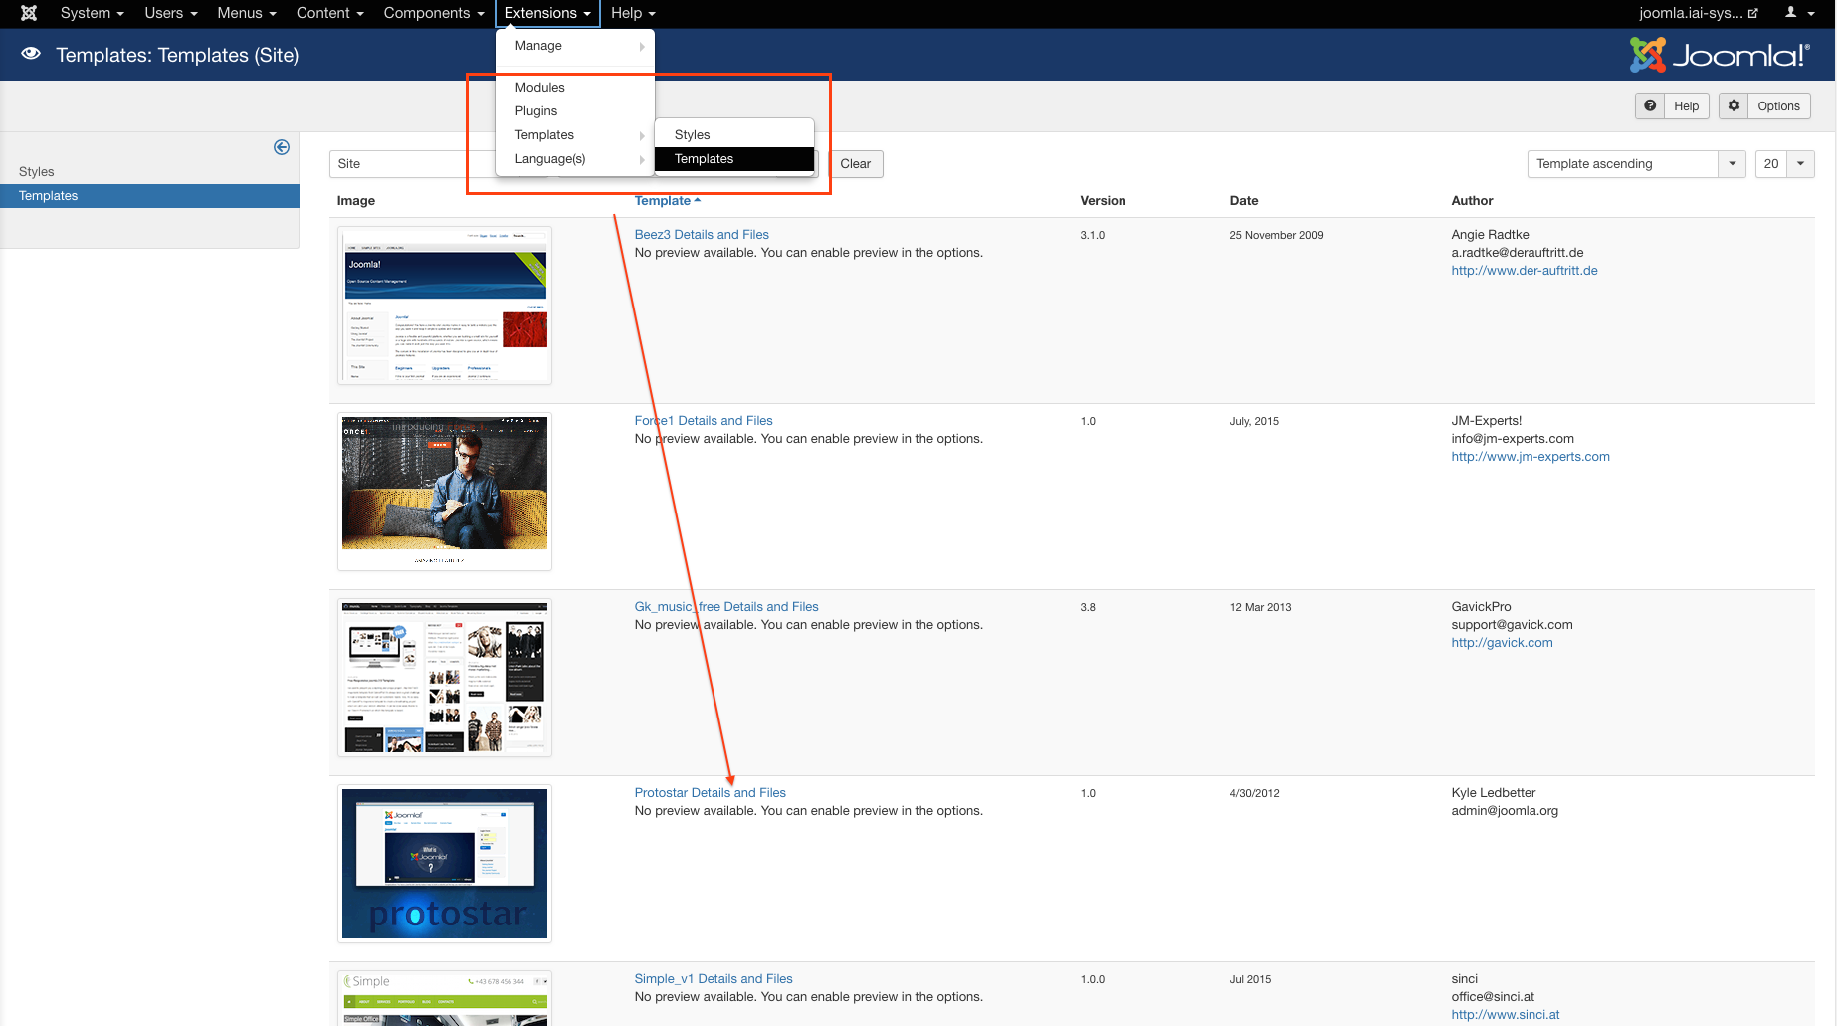
Task: Open the Menus menu
Action: (x=246, y=13)
